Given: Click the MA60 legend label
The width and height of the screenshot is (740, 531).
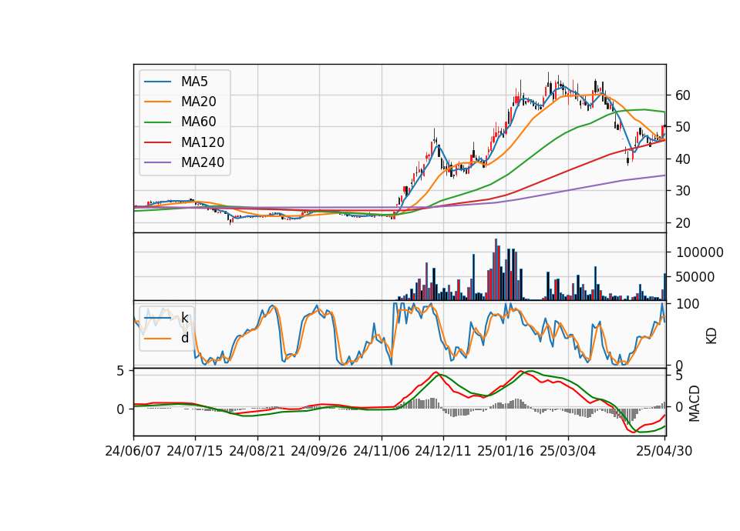Looking at the screenshot, I should (x=198, y=122).
